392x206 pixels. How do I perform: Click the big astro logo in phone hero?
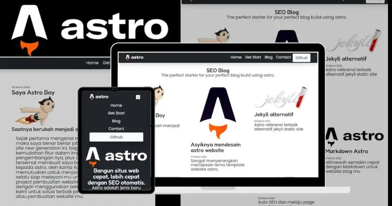click(116, 157)
